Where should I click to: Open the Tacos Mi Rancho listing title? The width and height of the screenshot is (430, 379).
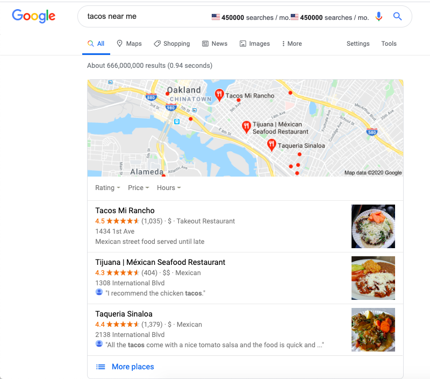tap(125, 210)
